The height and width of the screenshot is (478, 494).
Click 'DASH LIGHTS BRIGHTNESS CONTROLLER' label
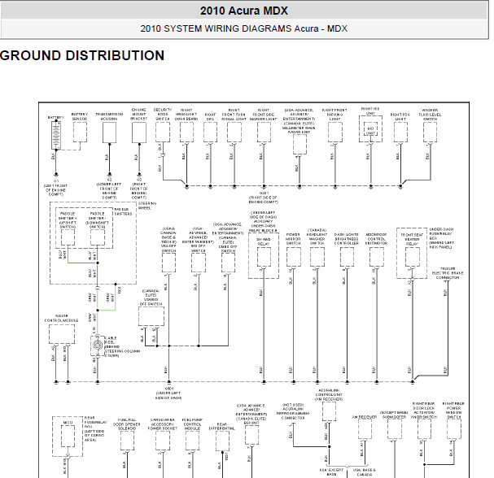[346, 238]
